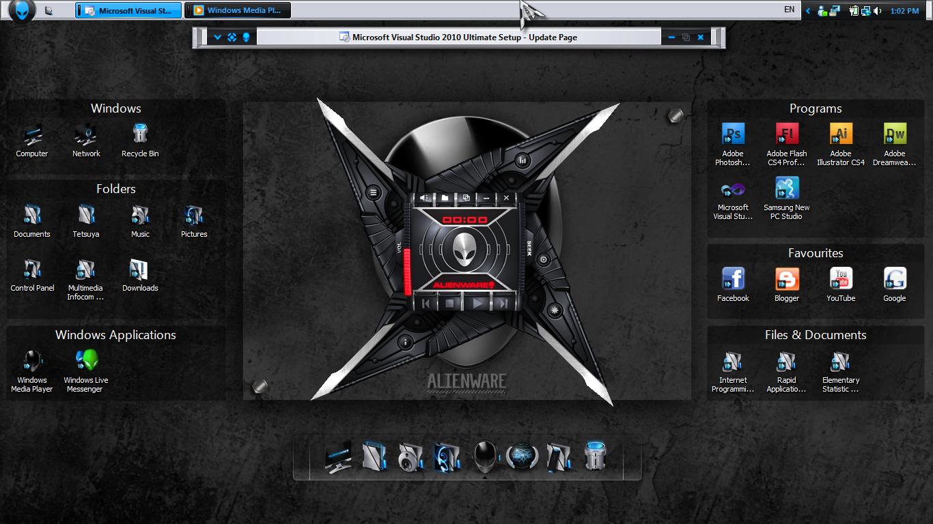Launch Windows Media Player desktop shortcut
Viewport: 933px width, 524px height.
pyautogui.click(x=32, y=372)
